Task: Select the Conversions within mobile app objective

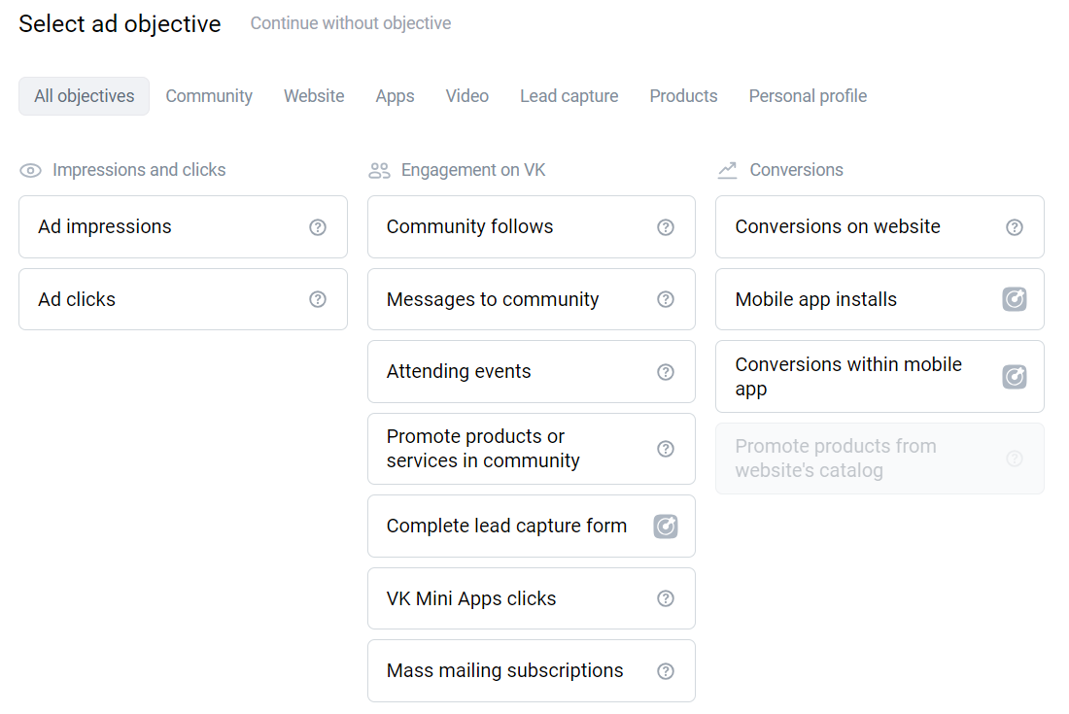Action: (879, 377)
